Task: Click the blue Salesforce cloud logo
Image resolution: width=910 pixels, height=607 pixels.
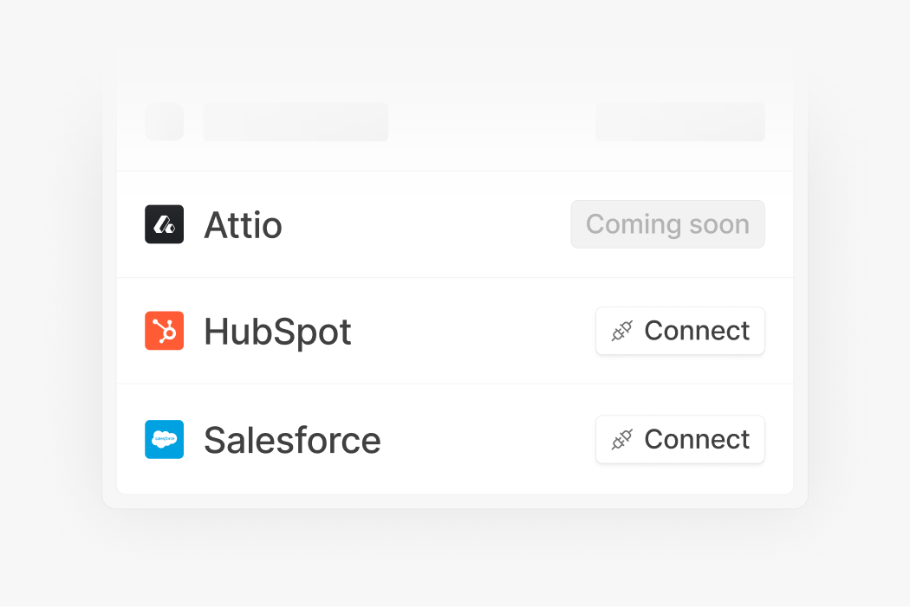Action: (165, 440)
